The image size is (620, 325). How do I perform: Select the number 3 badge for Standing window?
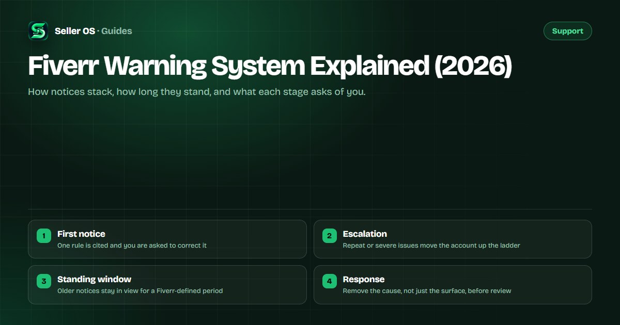(x=44, y=281)
